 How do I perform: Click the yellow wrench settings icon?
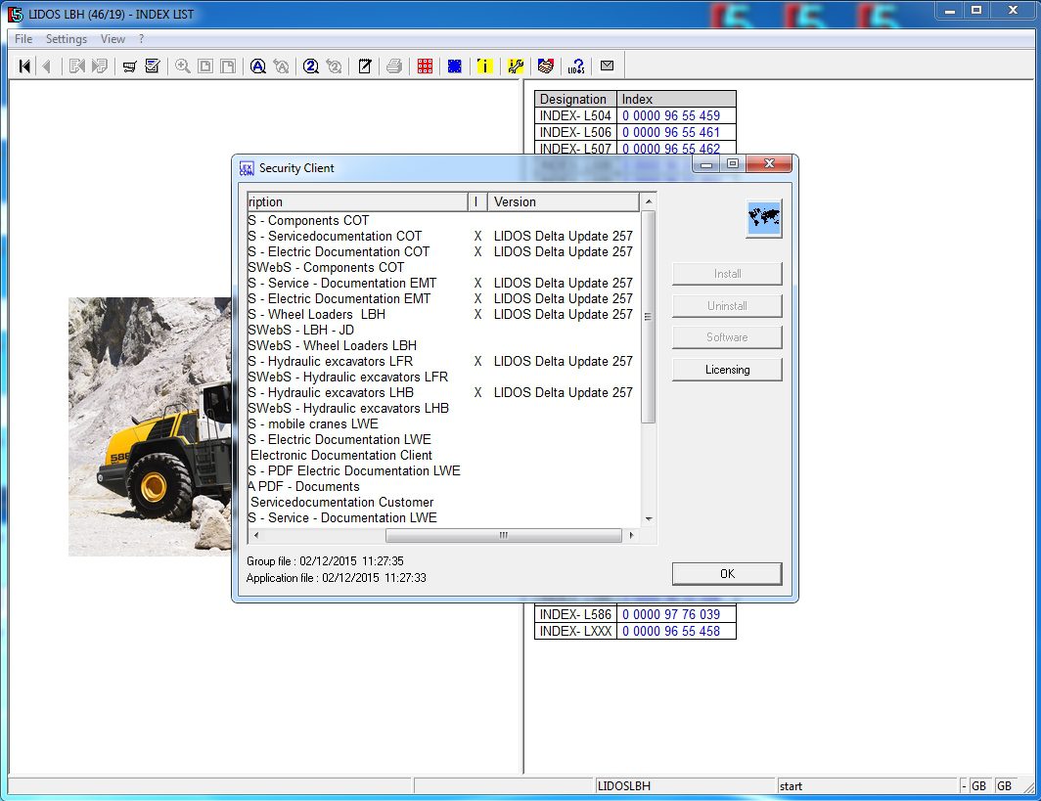[x=516, y=67]
